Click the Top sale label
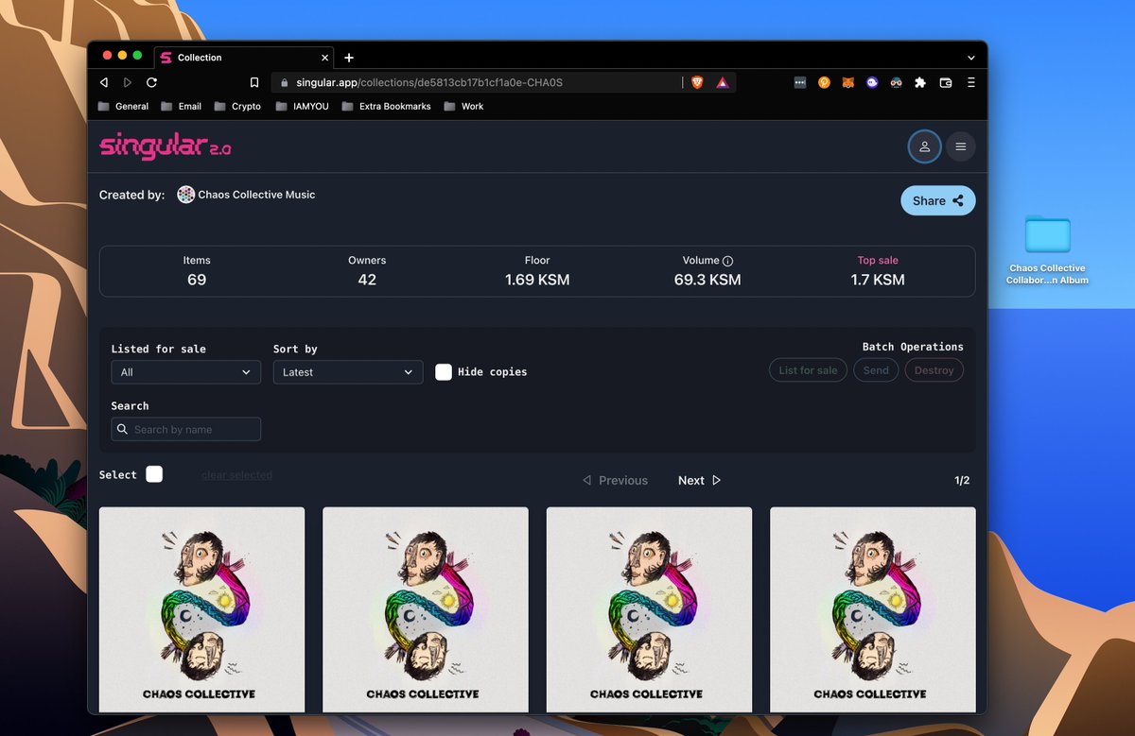Viewport: 1135px width, 736px height. click(x=878, y=261)
